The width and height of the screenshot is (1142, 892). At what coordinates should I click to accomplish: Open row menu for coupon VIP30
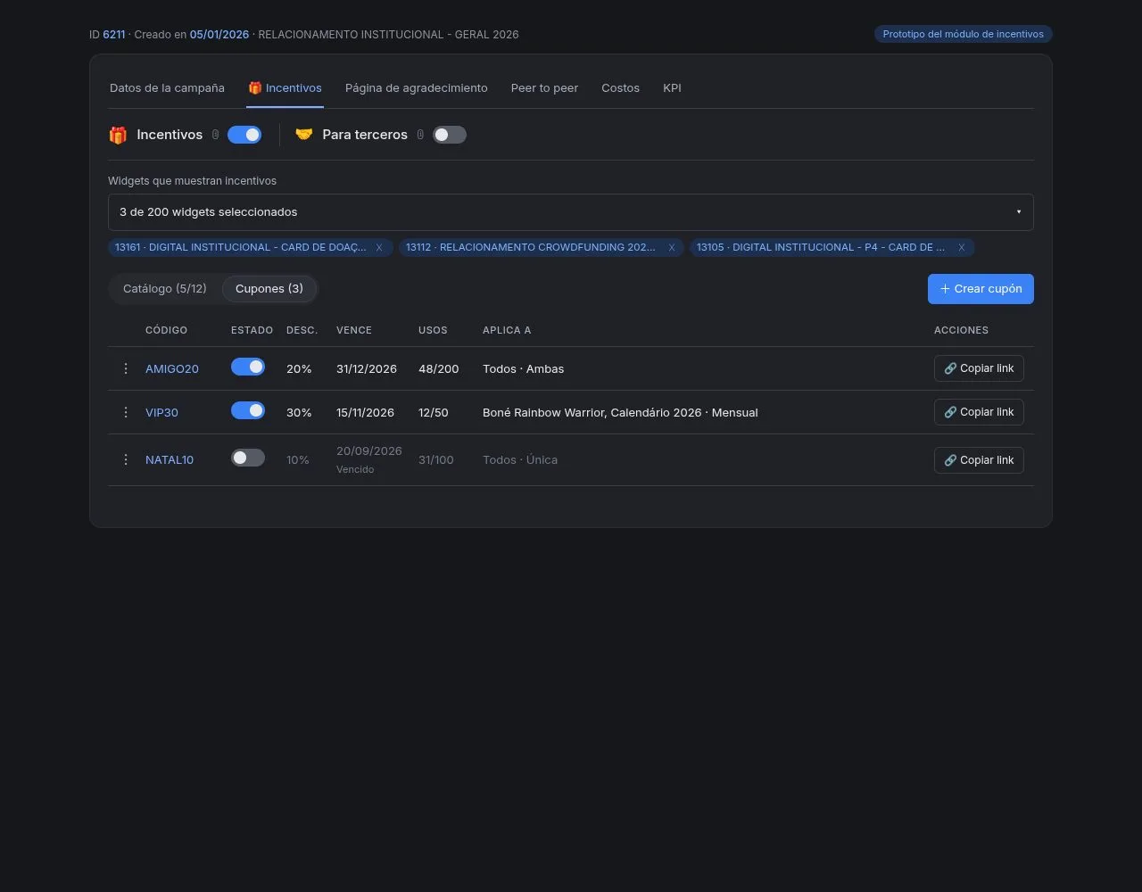pos(126,412)
